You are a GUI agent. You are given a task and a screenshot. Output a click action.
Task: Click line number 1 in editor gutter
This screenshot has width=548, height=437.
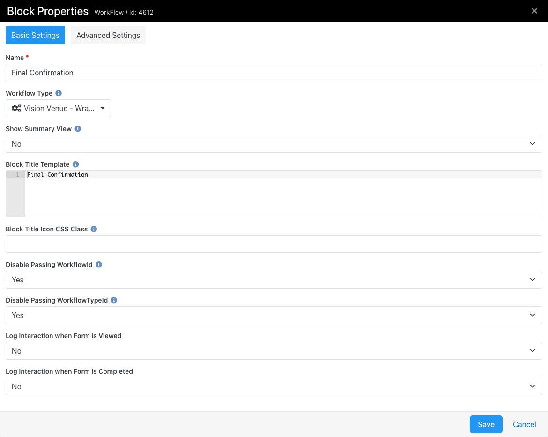[x=17, y=174]
